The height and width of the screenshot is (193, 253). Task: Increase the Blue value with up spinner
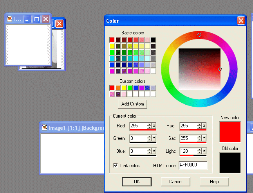[149, 150]
